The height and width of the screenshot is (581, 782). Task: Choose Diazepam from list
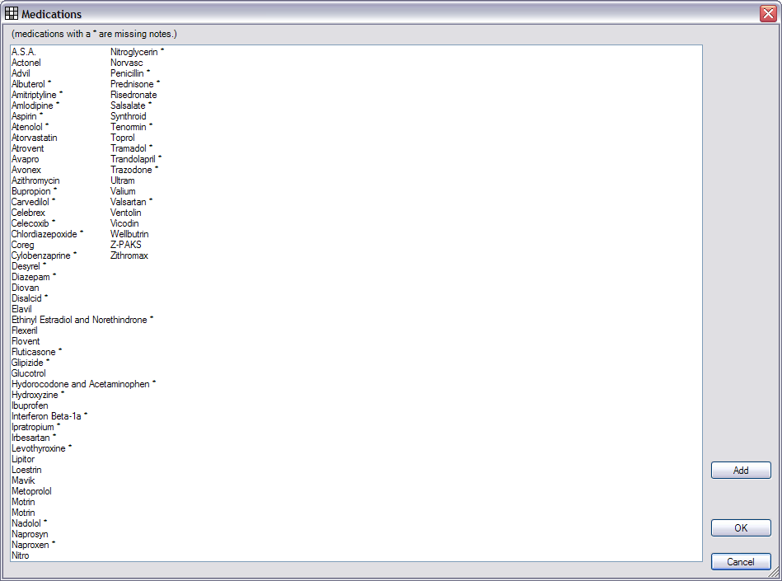click(x=34, y=277)
